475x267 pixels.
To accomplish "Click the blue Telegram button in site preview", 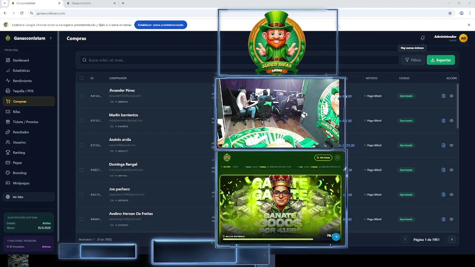I will pos(336,237).
